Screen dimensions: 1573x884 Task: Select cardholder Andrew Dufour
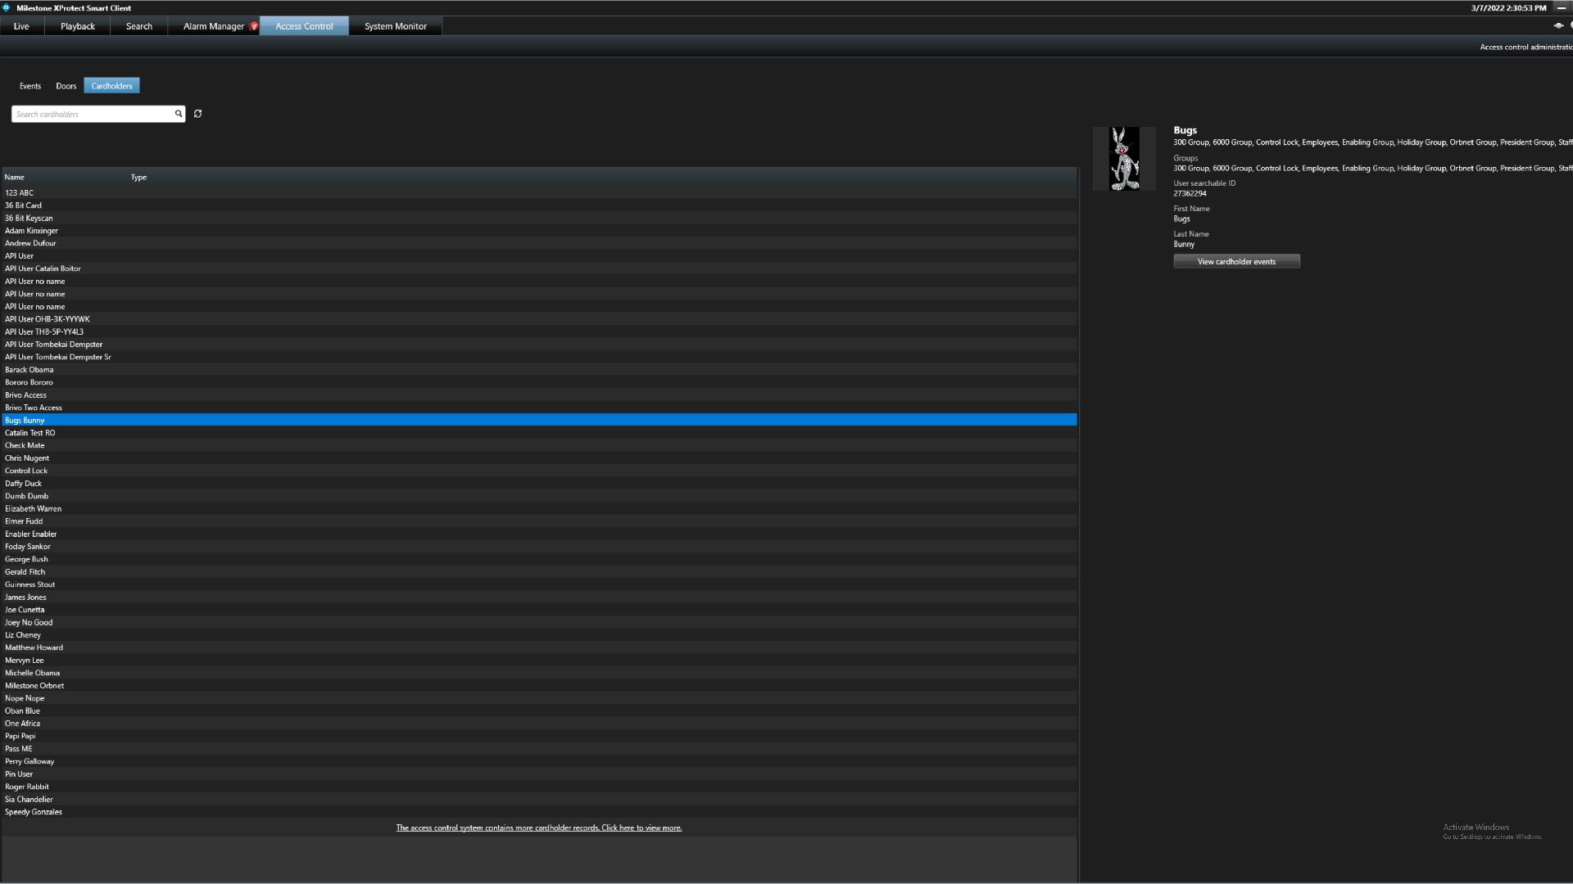click(x=539, y=243)
